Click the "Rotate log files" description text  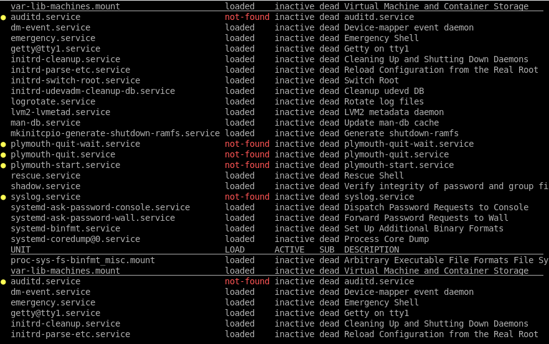(x=384, y=101)
